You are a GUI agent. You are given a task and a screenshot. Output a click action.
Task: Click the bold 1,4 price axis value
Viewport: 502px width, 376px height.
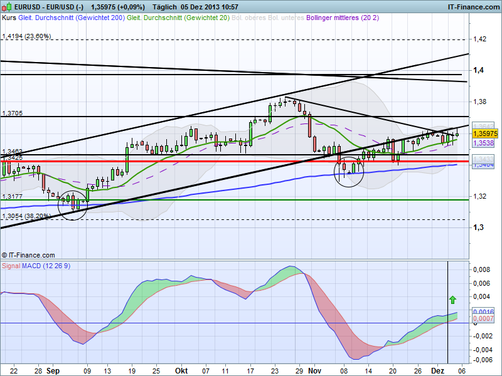[478, 70]
